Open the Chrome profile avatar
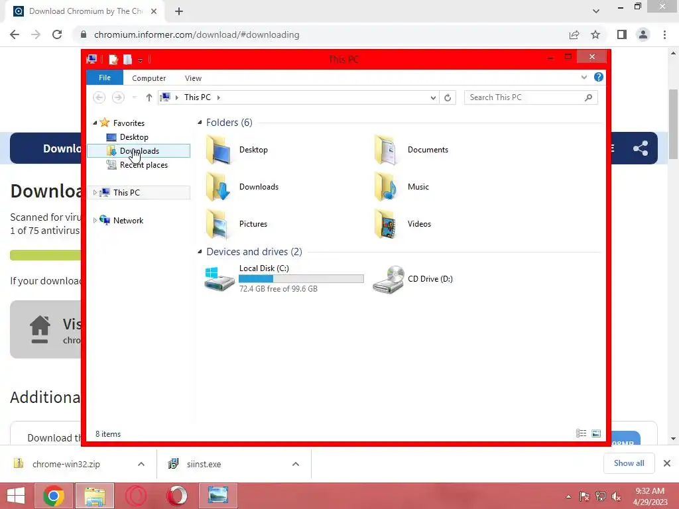Image resolution: width=679 pixels, height=509 pixels. [x=643, y=34]
